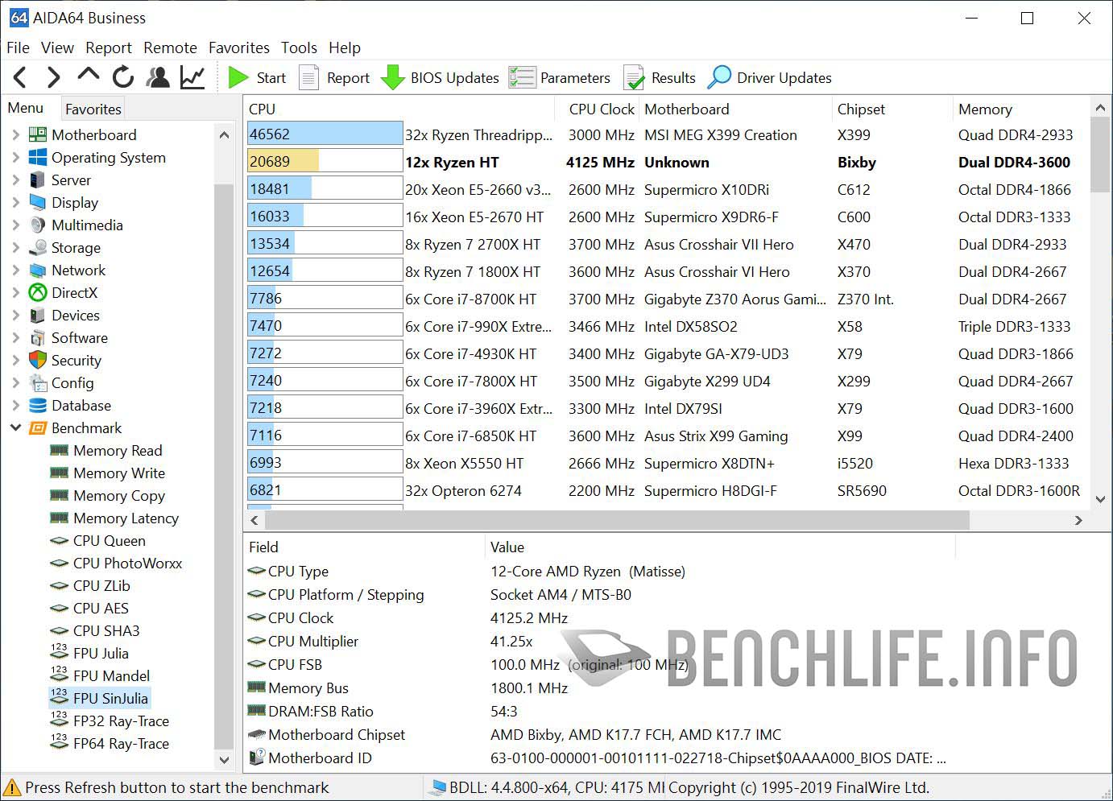Switch to the Favorites tab

[92, 108]
